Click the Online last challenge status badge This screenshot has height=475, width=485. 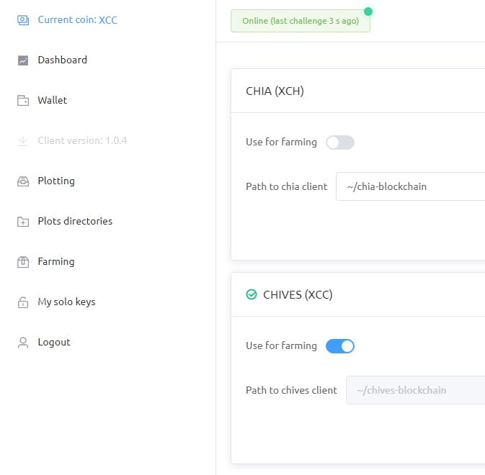coord(301,21)
